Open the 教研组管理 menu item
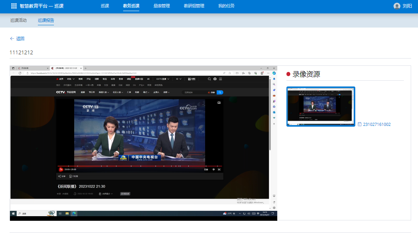 [194, 6]
